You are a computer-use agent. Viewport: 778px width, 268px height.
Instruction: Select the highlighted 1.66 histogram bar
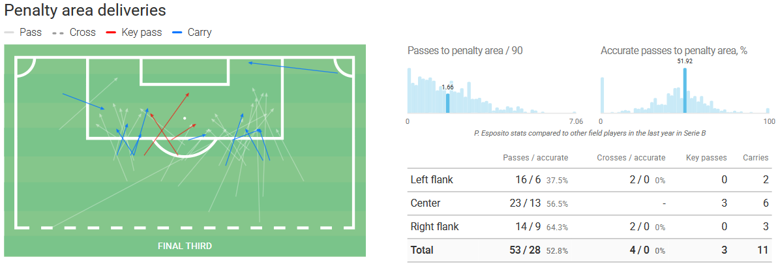tap(447, 103)
